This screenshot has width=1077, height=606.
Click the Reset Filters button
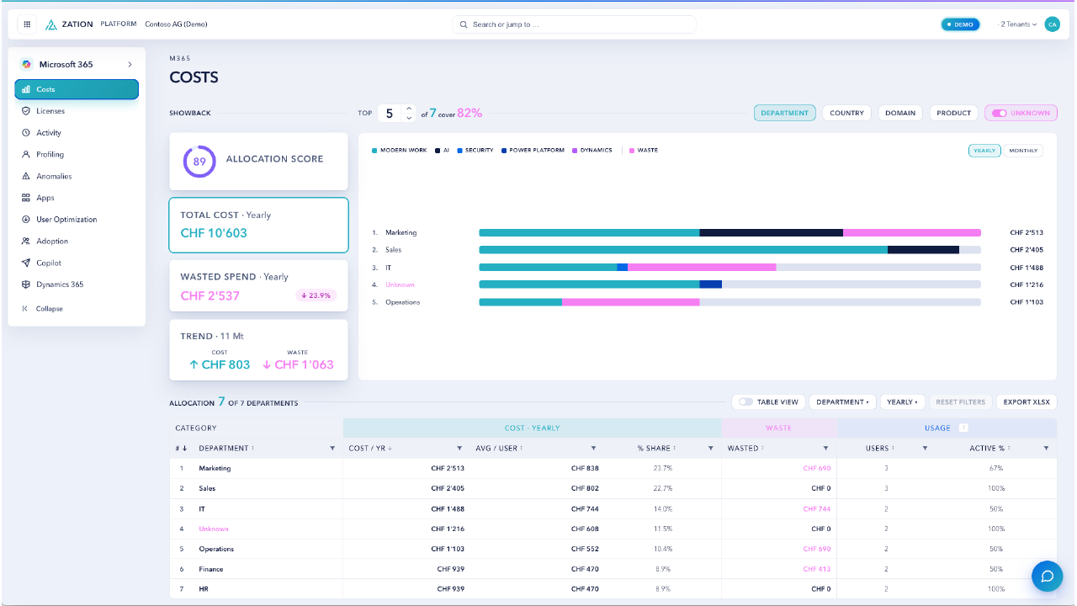(x=961, y=402)
